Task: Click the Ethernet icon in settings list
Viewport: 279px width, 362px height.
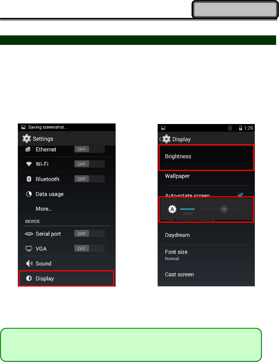Action: [x=28, y=149]
